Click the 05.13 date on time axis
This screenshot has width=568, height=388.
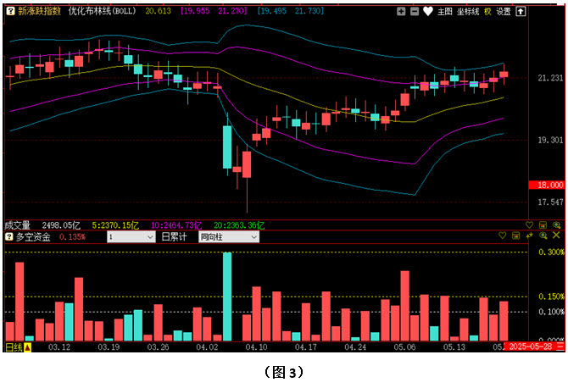[454, 347]
